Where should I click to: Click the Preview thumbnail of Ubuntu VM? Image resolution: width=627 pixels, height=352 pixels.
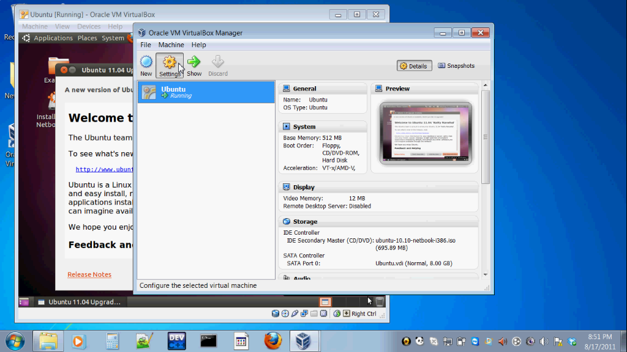pyautogui.click(x=426, y=133)
